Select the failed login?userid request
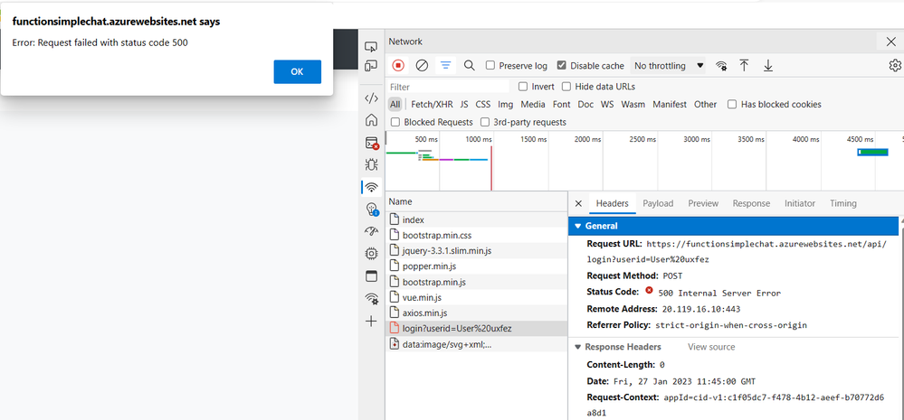The image size is (904, 420). point(476,329)
